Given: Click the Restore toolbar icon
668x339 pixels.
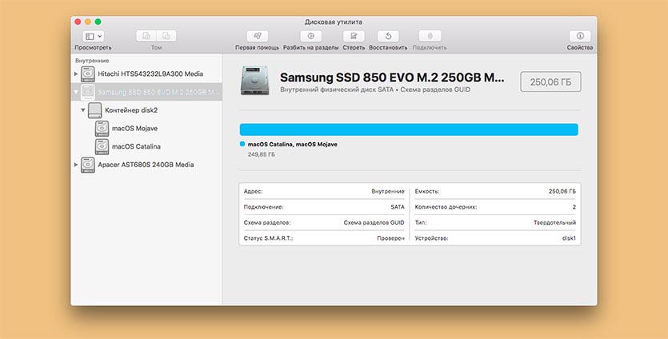Looking at the screenshot, I should (388, 36).
